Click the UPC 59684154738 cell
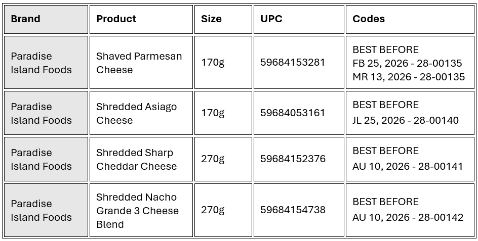The width and height of the screenshot is (478, 241). [x=293, y=210]
